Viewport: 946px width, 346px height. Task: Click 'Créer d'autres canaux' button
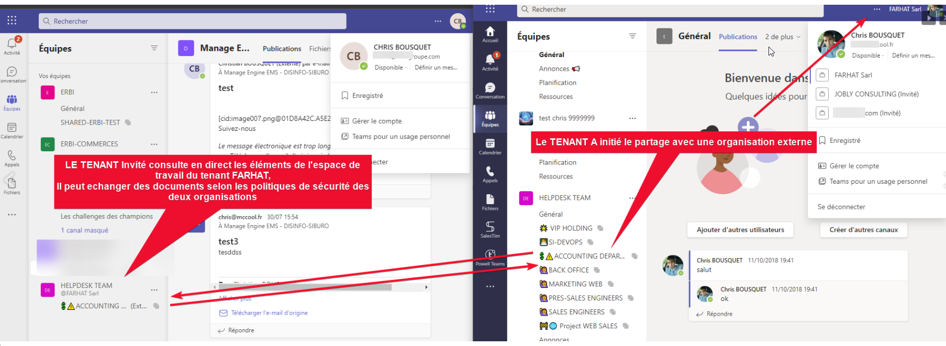point(863,230)
